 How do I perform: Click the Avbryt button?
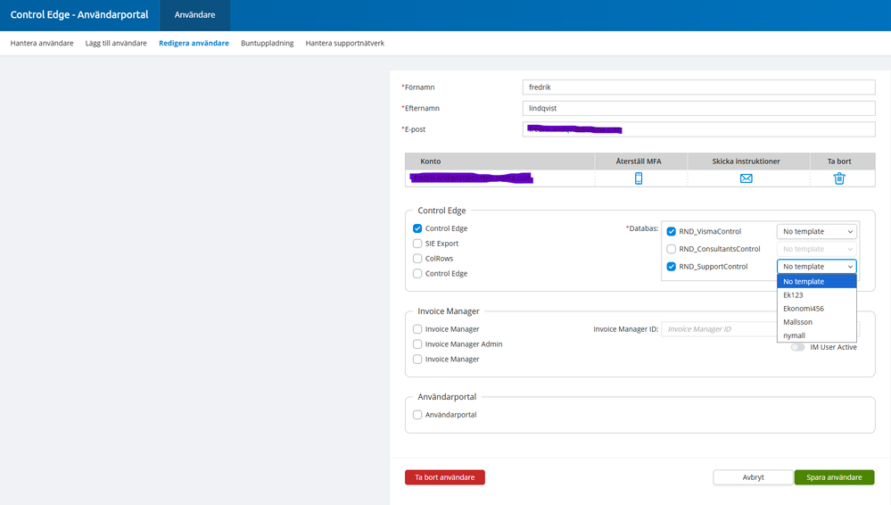point(753,477)
